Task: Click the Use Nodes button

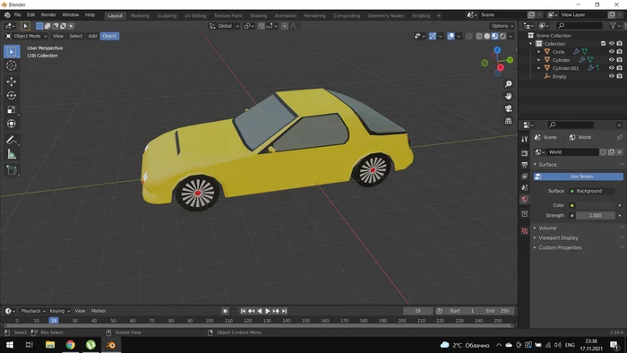Action: coord(579,176)
